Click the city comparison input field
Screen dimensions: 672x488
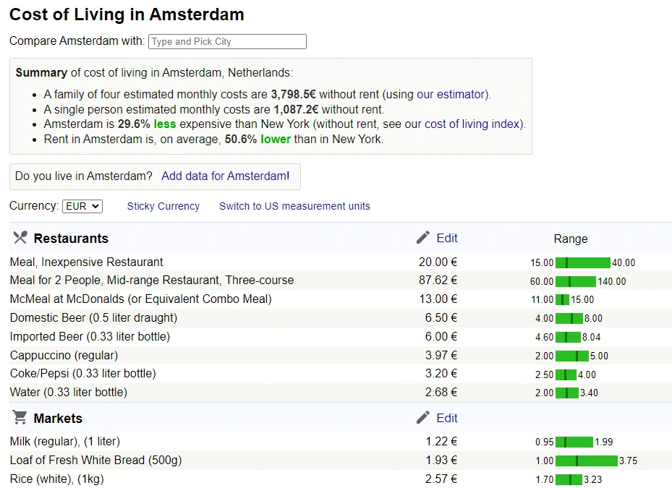pyautogui.click(x=227, y=41)
